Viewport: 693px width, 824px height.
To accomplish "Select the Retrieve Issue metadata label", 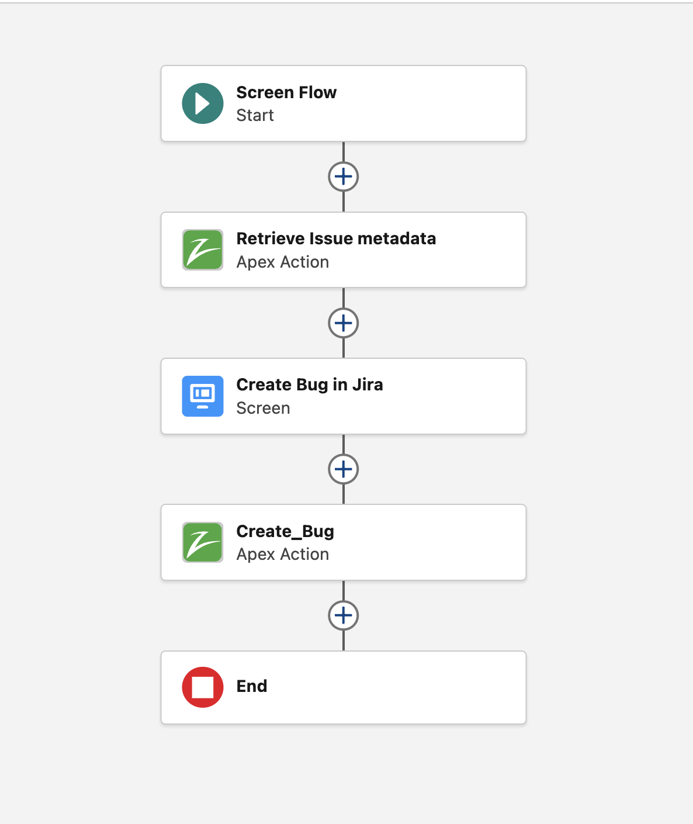I will point(336,238).
